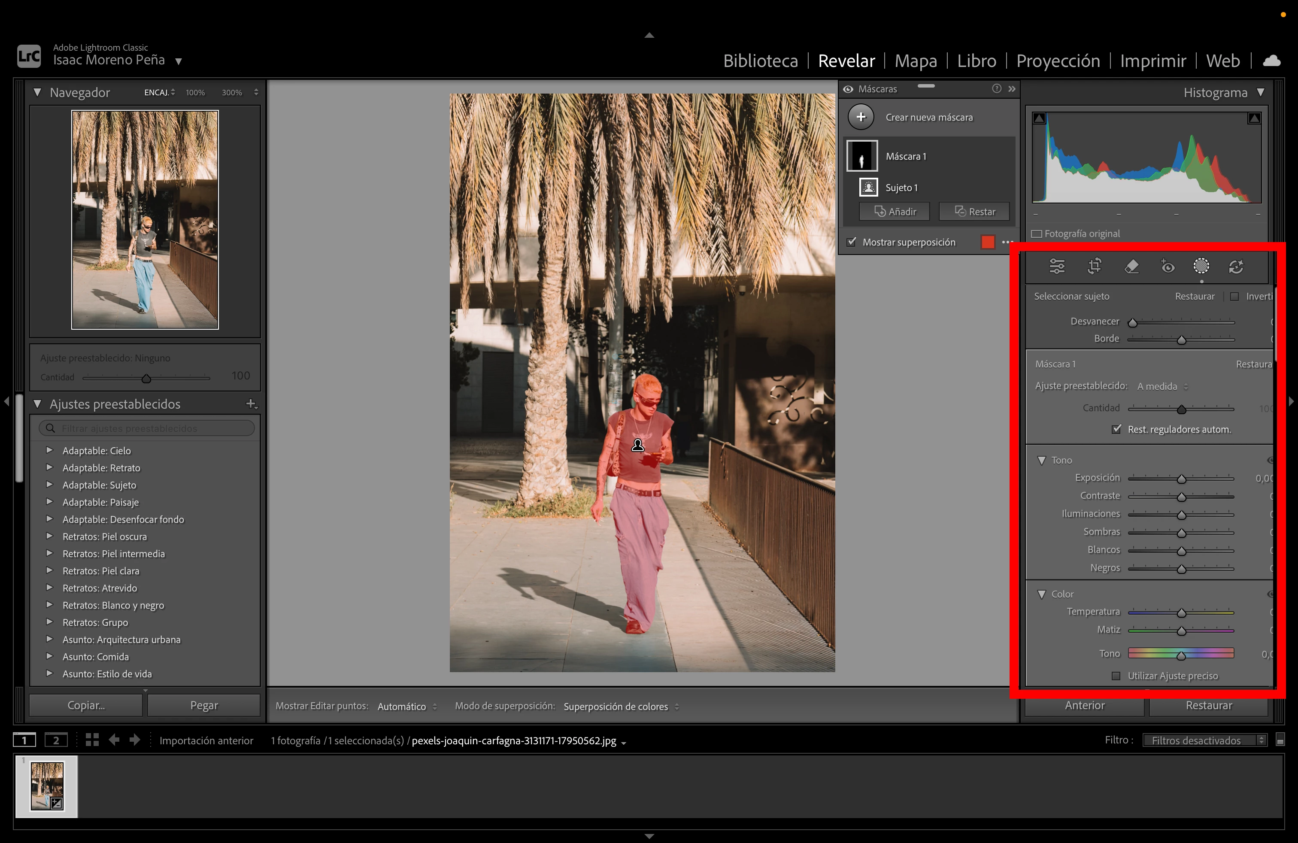1298x843 pixels.
Task: Open the overlay options three-dot menu
Action: [1007, 242]
